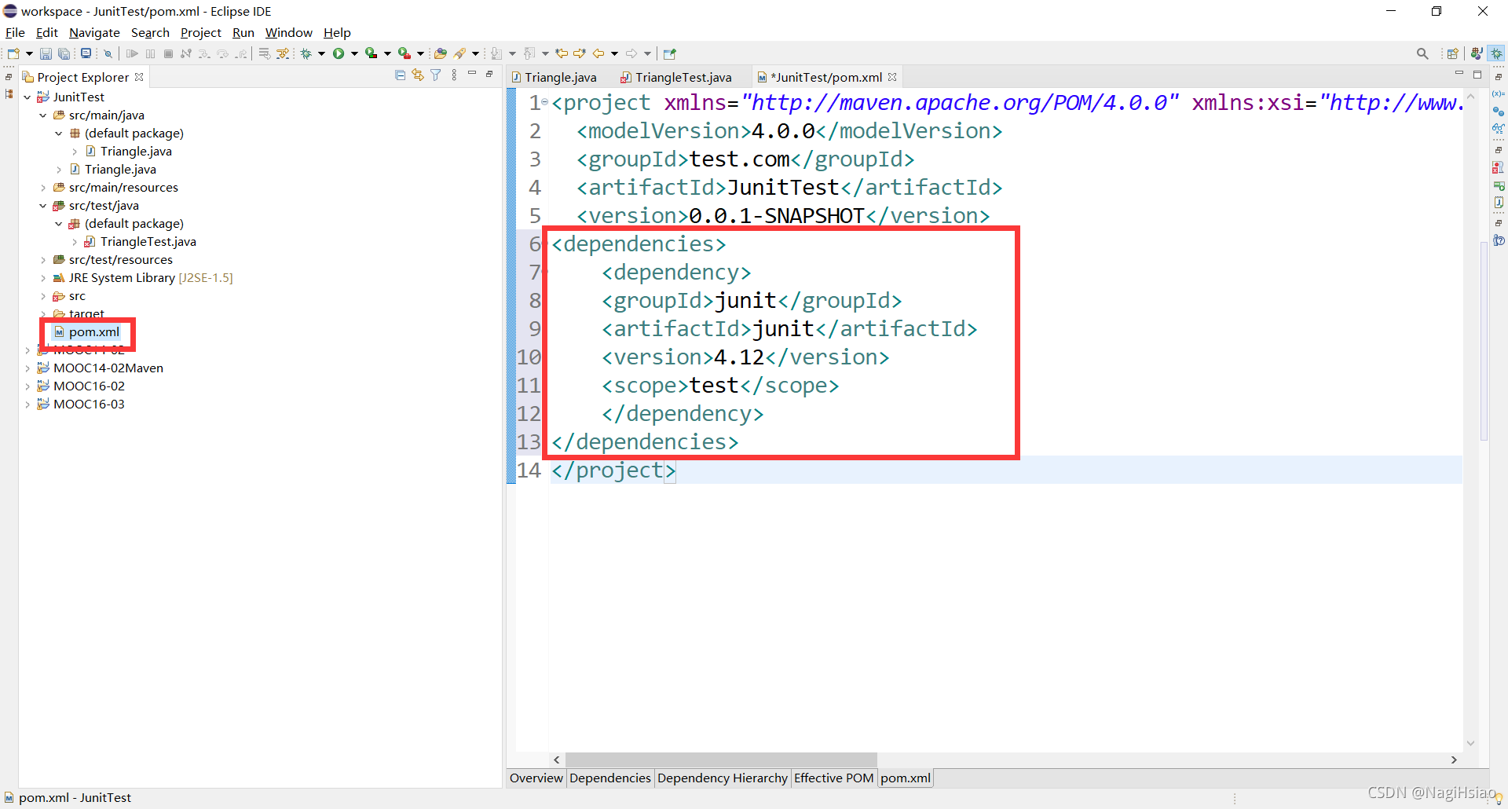
Task: Click the scroll-down arrow of editor
Action: [1471, 744]
